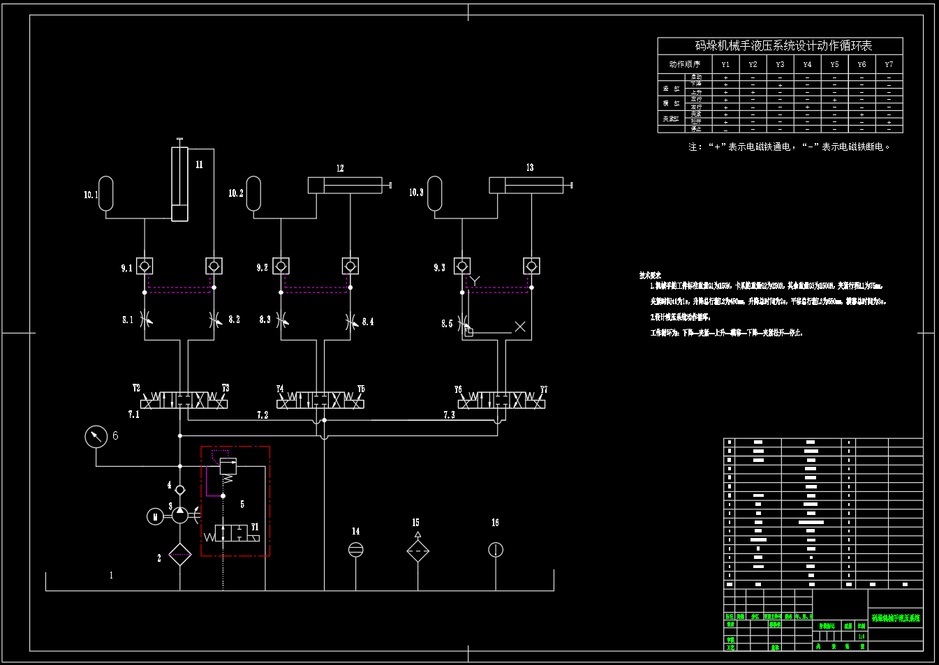Click the X plug symbol near 8.5
Image resolution: width=939 pixels, height=665 pixels.
520,327
